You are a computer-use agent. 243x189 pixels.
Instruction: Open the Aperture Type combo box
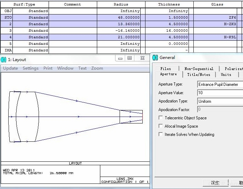220,84
